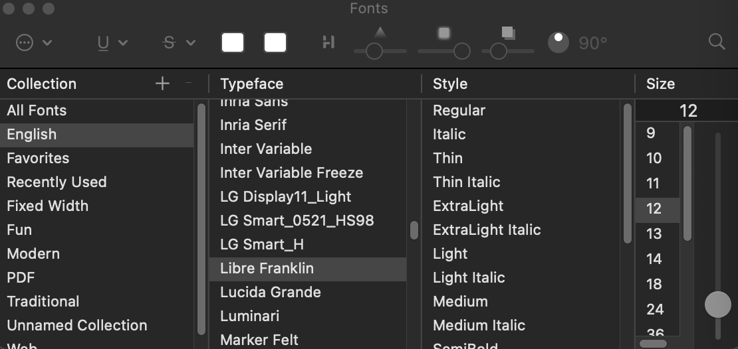Screen dimensions: 738x349
Task: Select the Medium style
Action: tap(521, 302)
